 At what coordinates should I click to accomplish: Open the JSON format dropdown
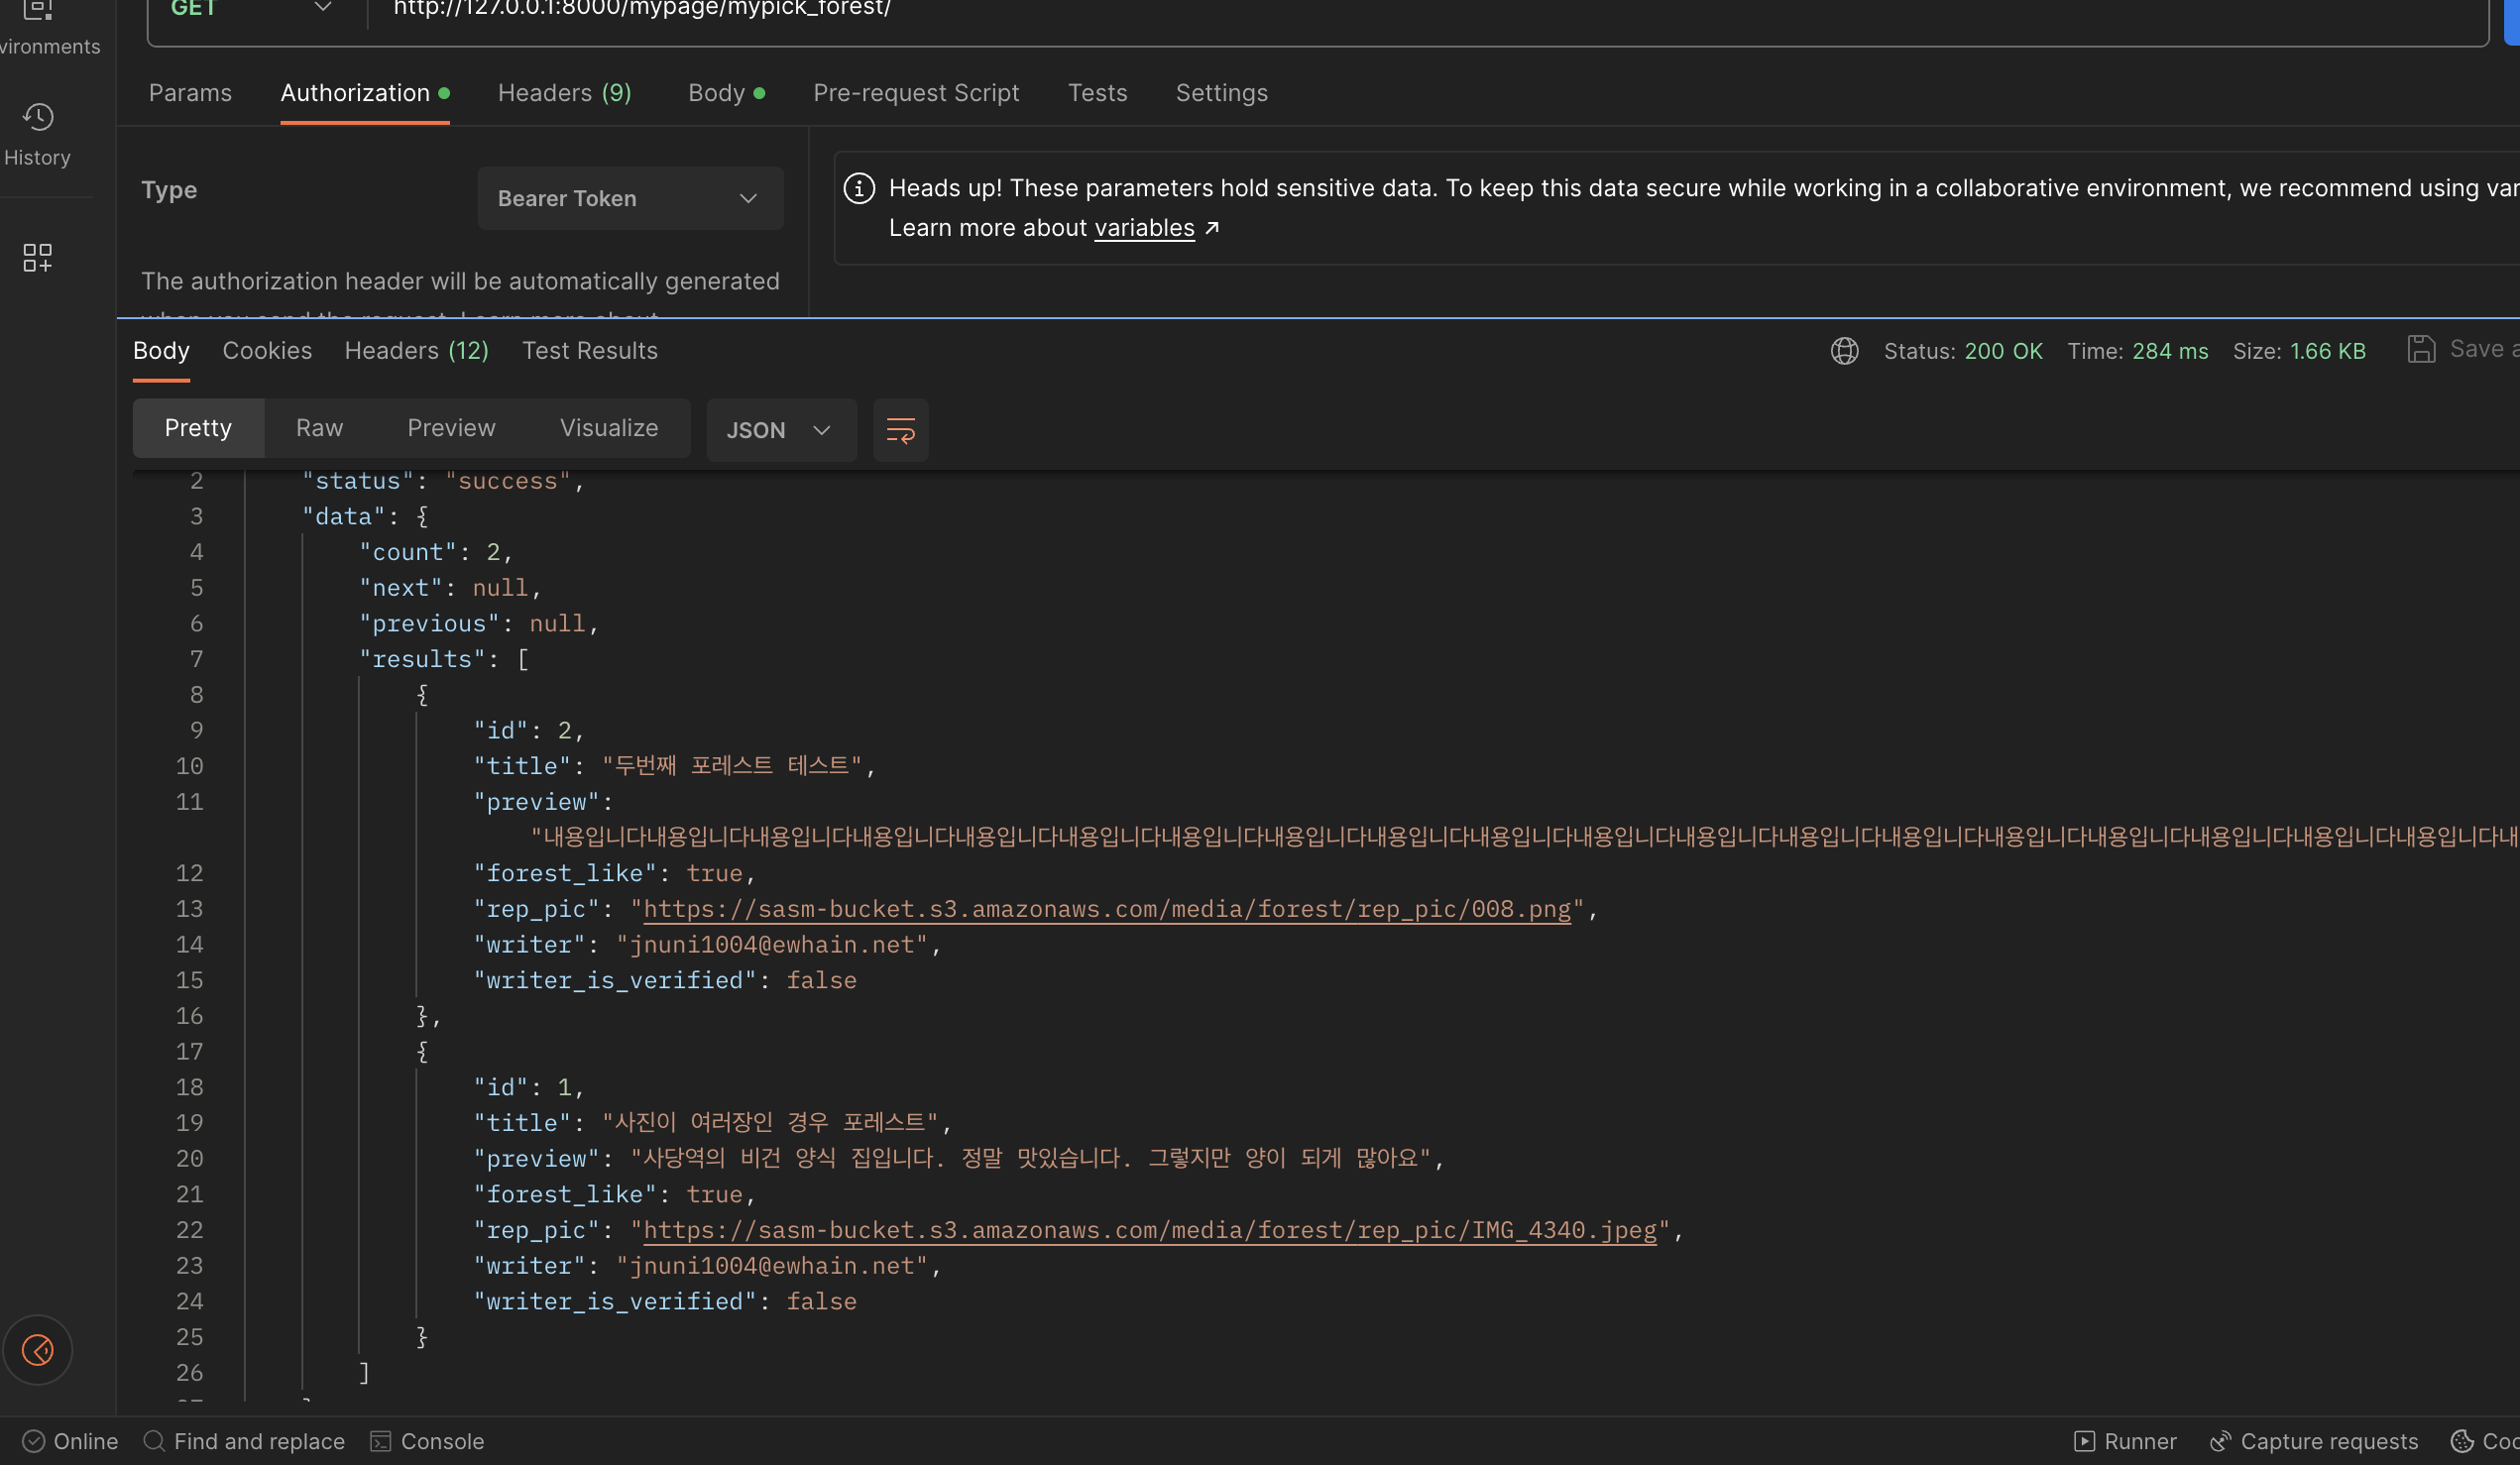click(x=780, y=430)
